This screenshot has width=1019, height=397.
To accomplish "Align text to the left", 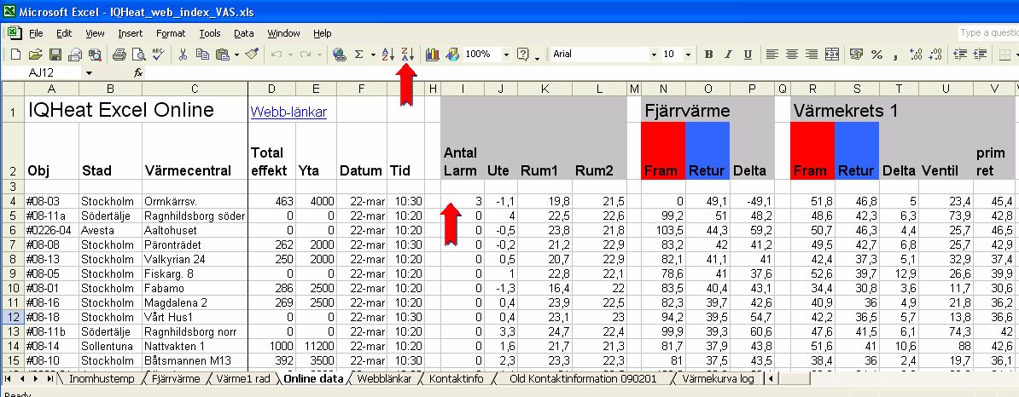I will [x=772, y=55].
